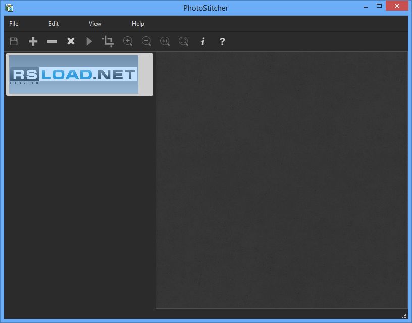
Task: Set zoom to 1:1 actual size
Action: click(x=165, y=41)
